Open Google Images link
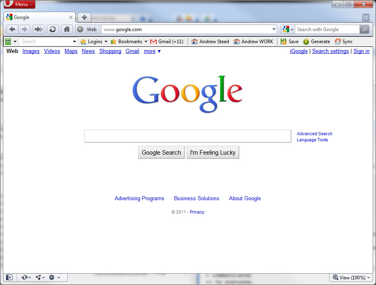 31,51
